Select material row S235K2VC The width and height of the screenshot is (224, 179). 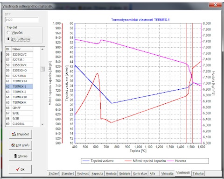(x=19, y=55)
